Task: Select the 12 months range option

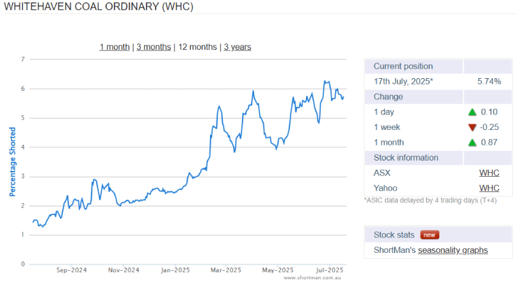Action: point(197,47)
